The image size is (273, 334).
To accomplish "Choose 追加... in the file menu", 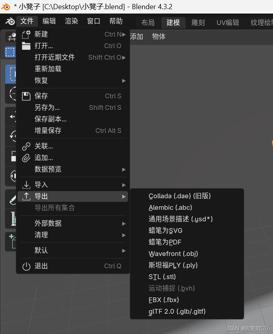I will [73, 158].
